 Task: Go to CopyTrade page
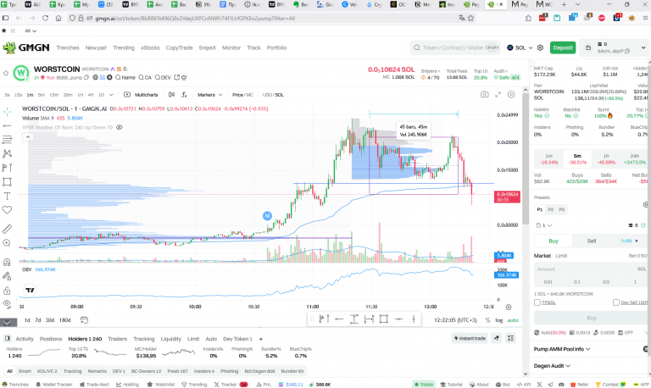(x=179, y=47)
